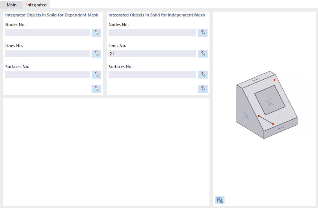318x208 pixels.
Task: Toggle the preview graphic view button
Action: 220,200
